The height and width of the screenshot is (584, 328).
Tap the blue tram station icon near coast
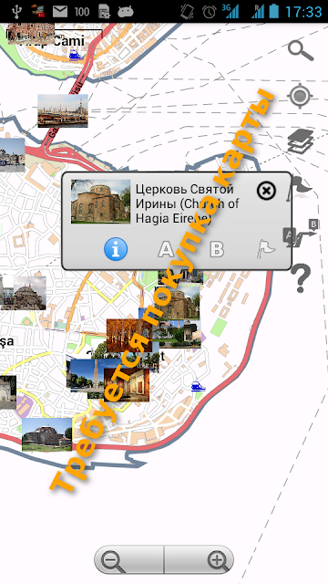[x=199, y=386]
